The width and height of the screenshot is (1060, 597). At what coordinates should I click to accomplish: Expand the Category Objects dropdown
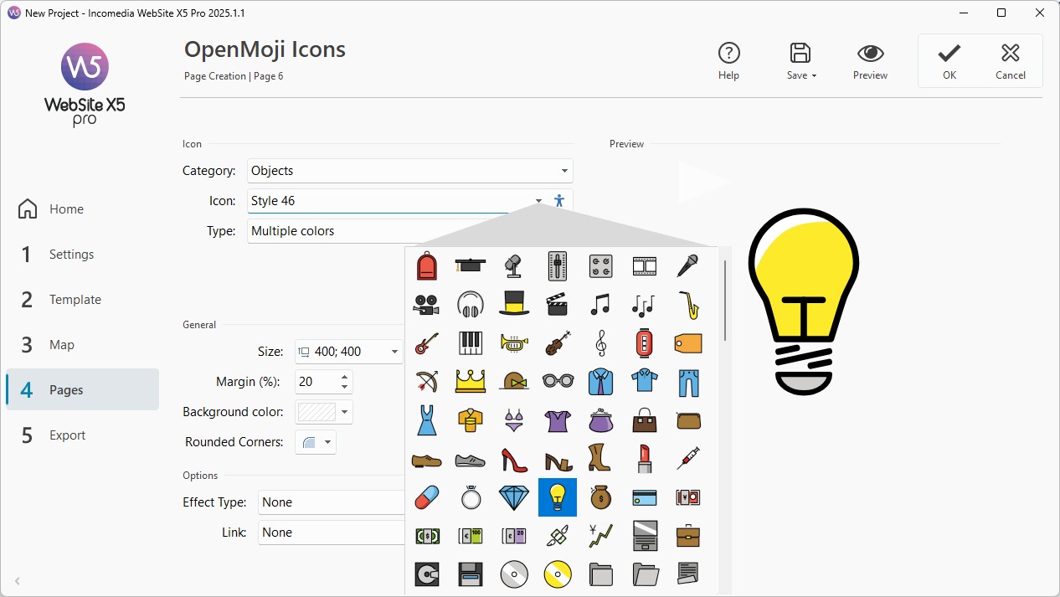[x=410, y=171]
